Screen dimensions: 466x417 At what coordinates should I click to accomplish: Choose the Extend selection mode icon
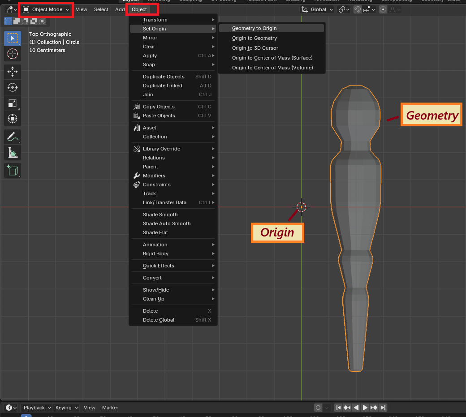coord(17,21)
